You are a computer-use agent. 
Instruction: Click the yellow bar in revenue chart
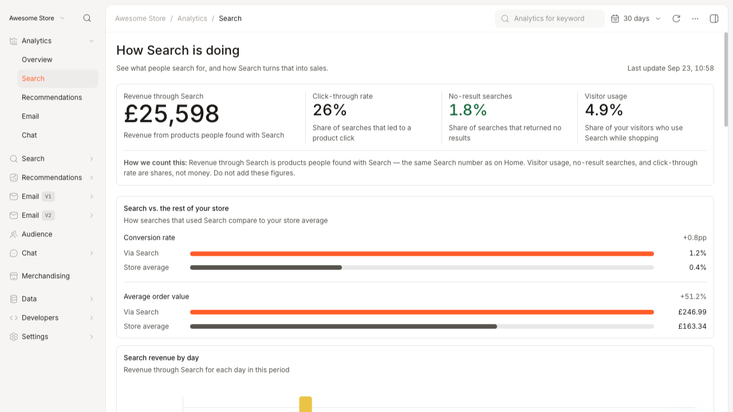click(306, 404)
